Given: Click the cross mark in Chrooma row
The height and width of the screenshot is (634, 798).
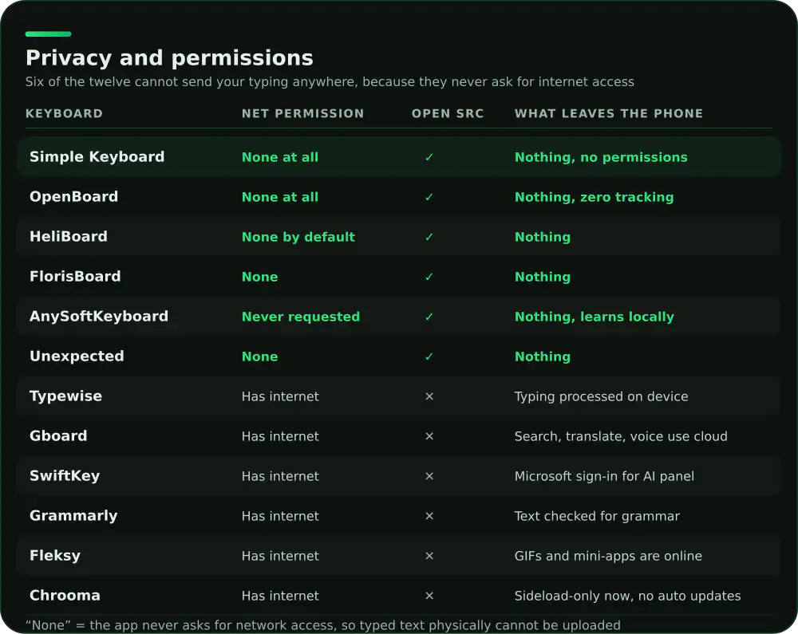Looking at the screenshot, I should [429, 596].
